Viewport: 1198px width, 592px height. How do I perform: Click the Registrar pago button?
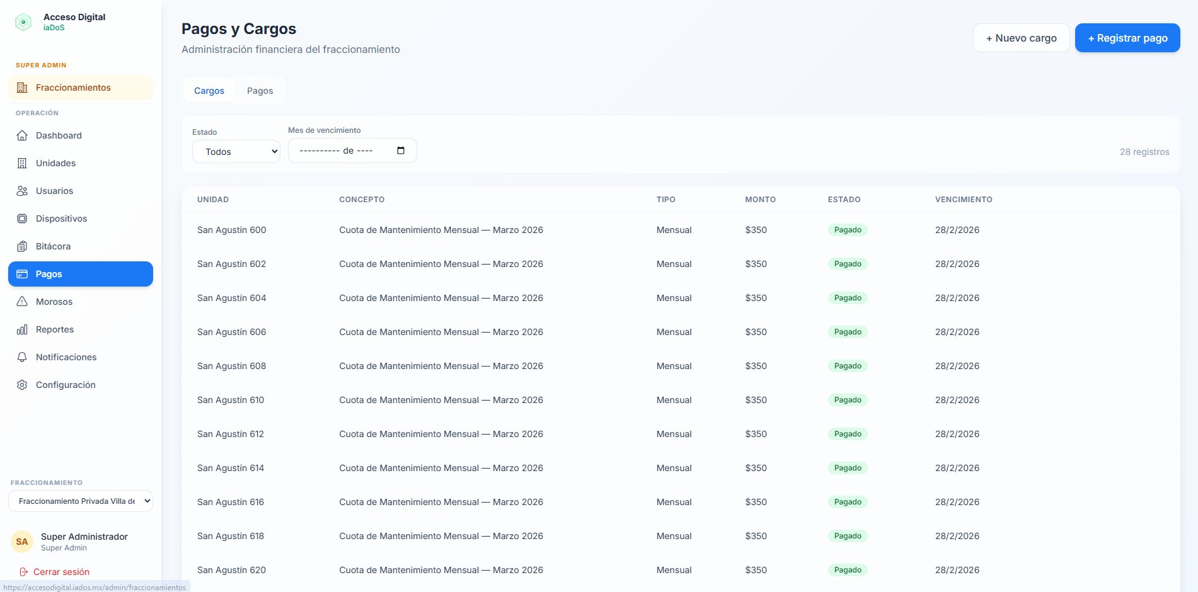point(1127,38)
